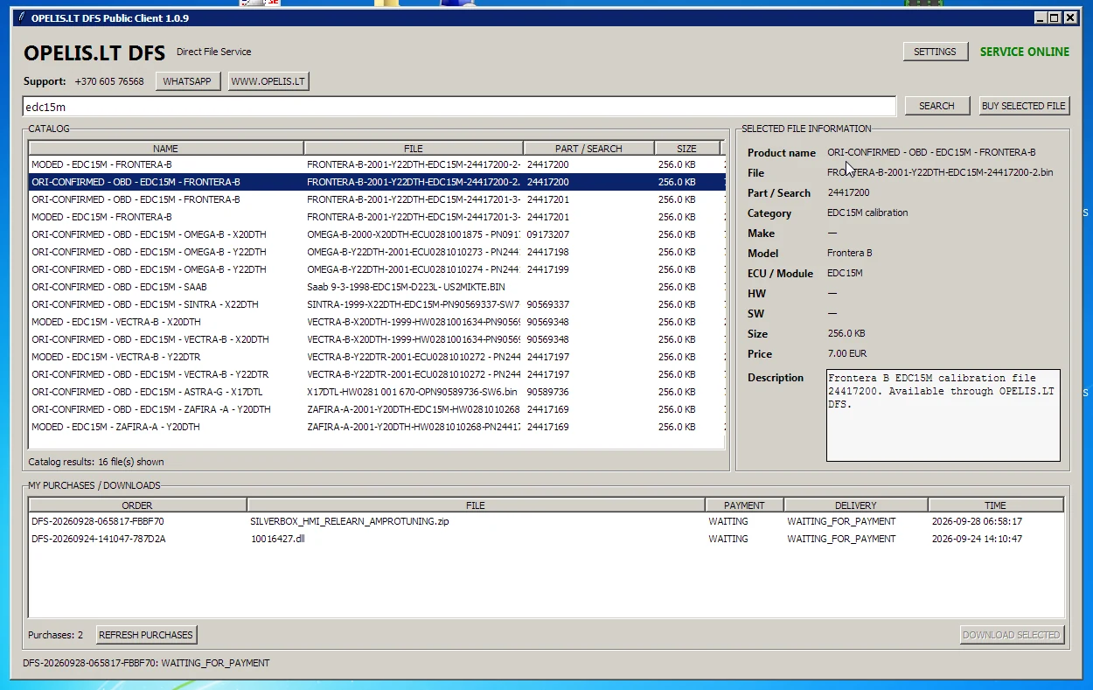Select ORI-CONFIRMED VECTRA-B Y22DTR row
This screenshot has width=1093, height=690.
tap(377, 374)
